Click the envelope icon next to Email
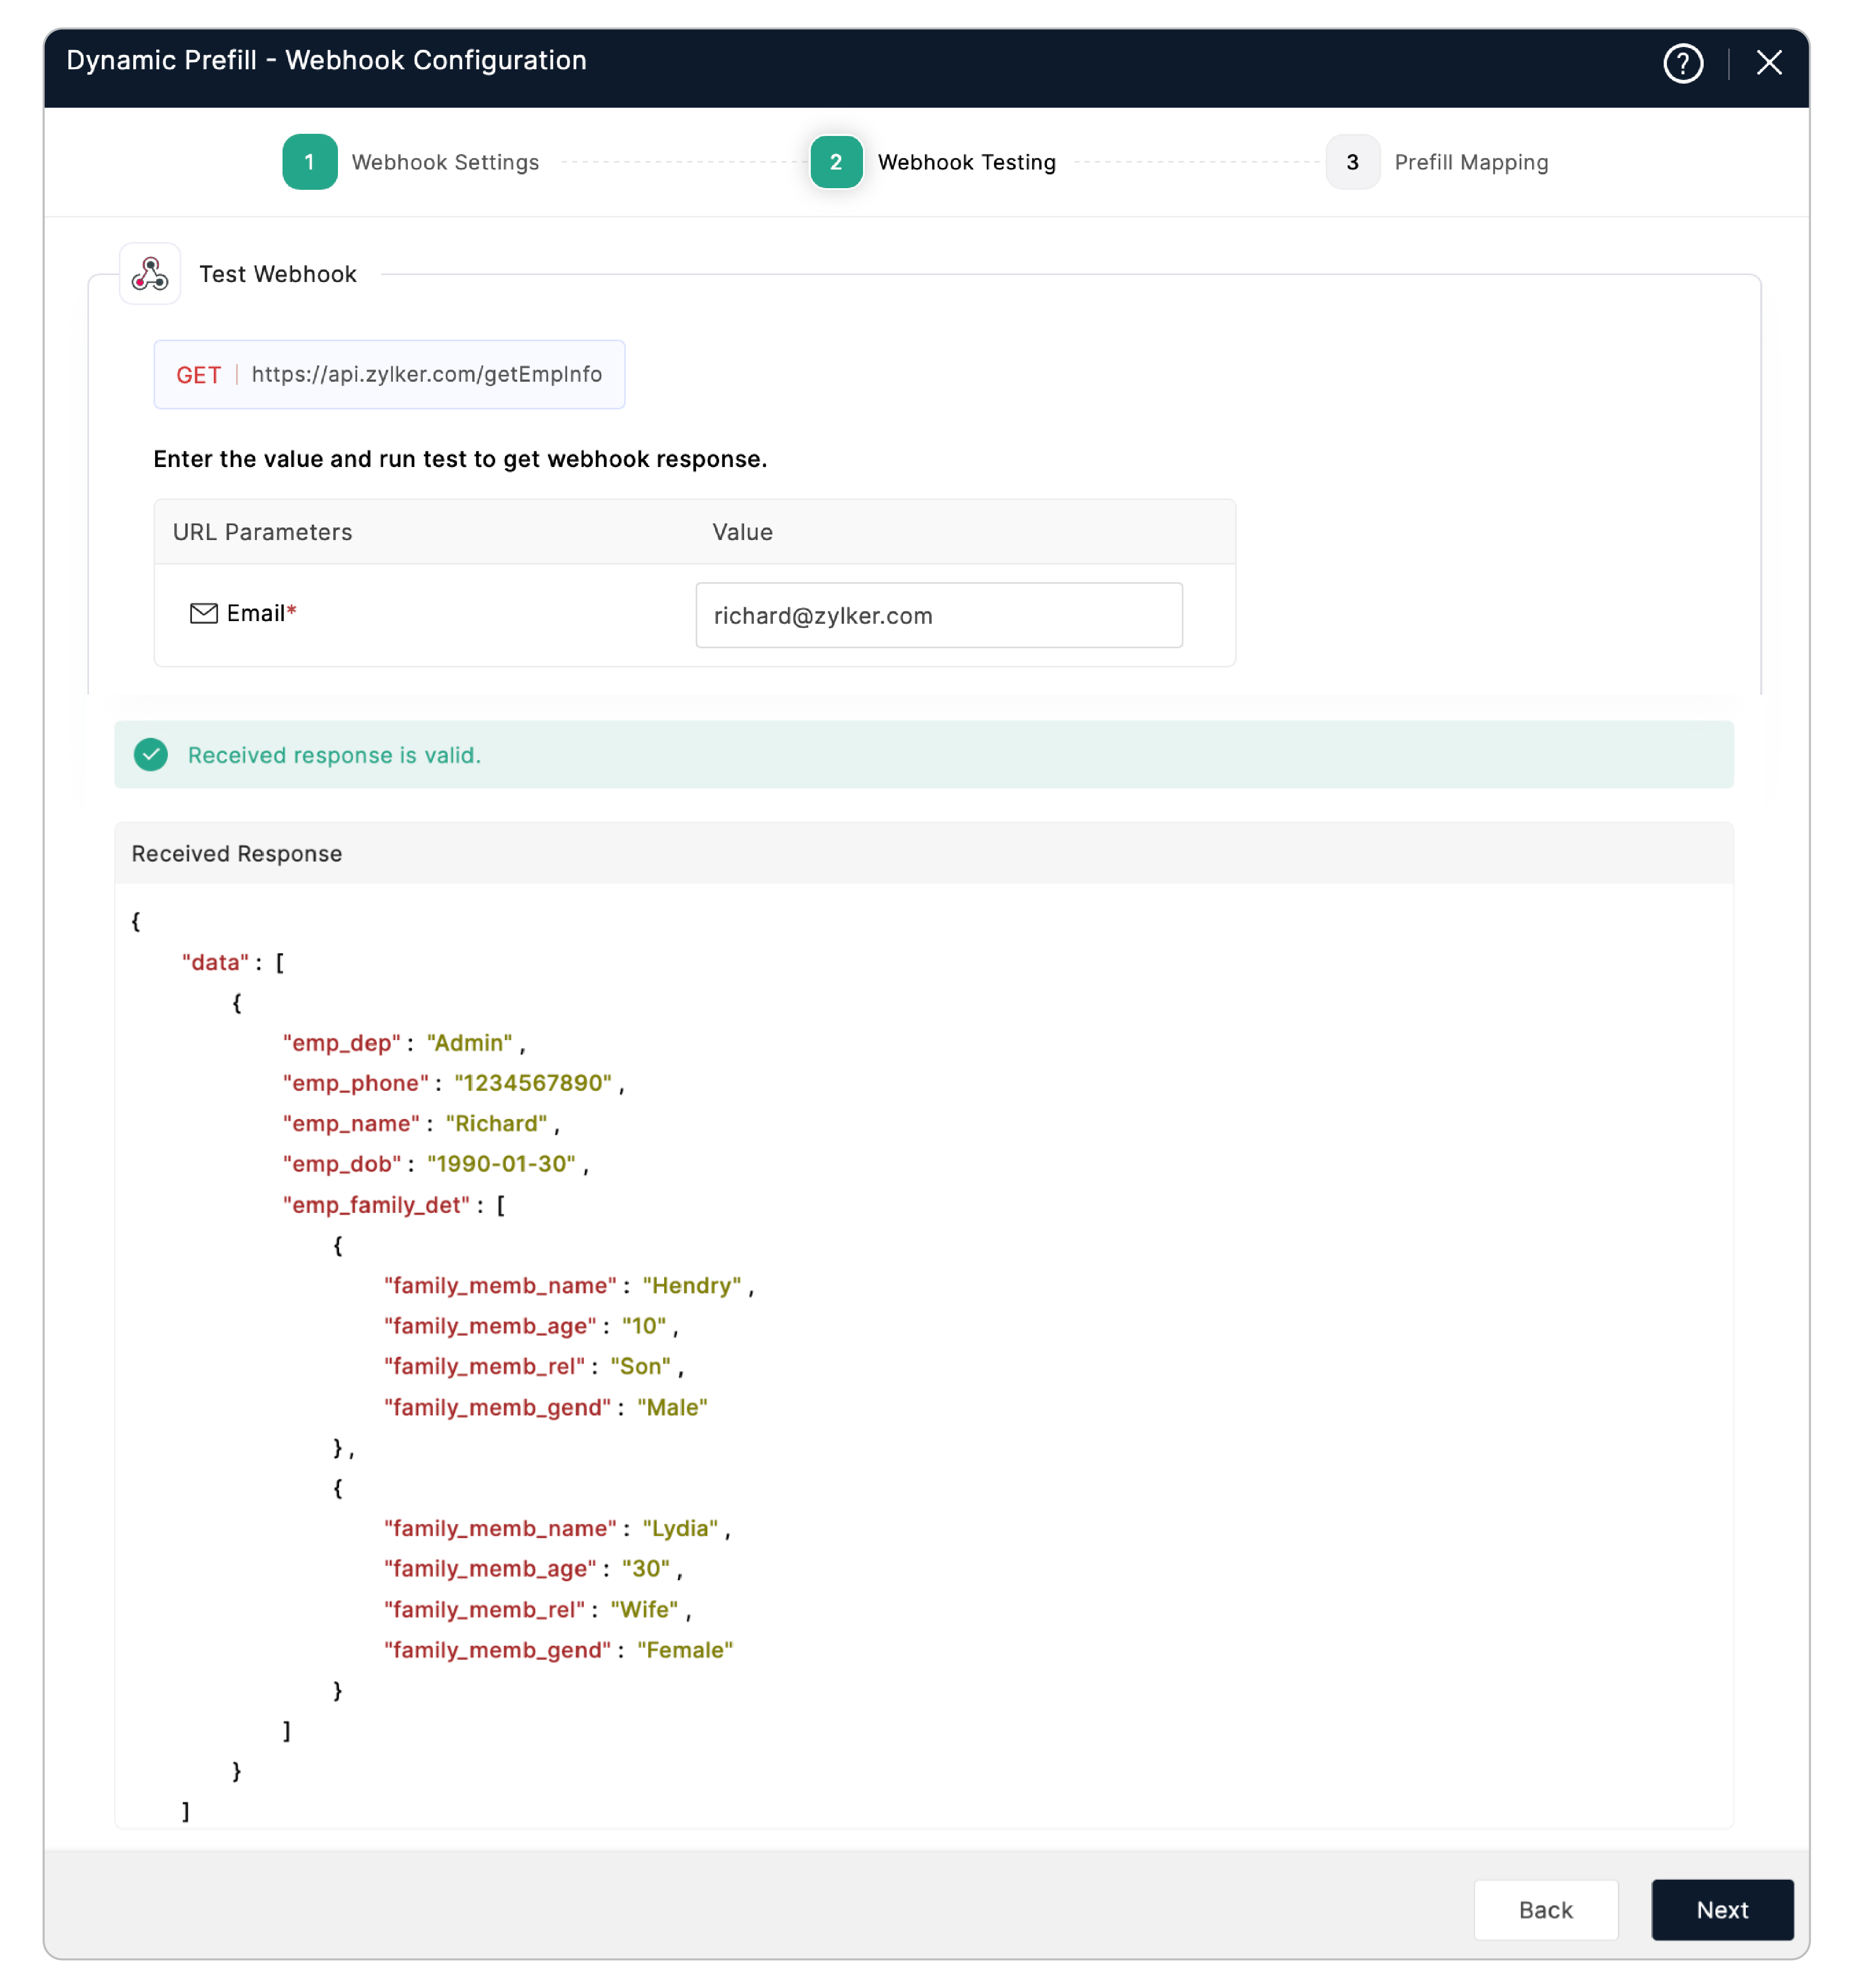 coord(203,613)
